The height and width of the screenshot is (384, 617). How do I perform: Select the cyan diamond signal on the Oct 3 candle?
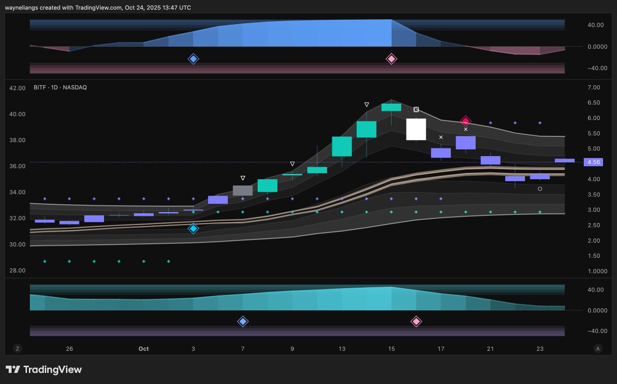pos(193,229)
